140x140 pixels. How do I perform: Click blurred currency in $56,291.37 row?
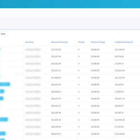click(x=33, y=71)
